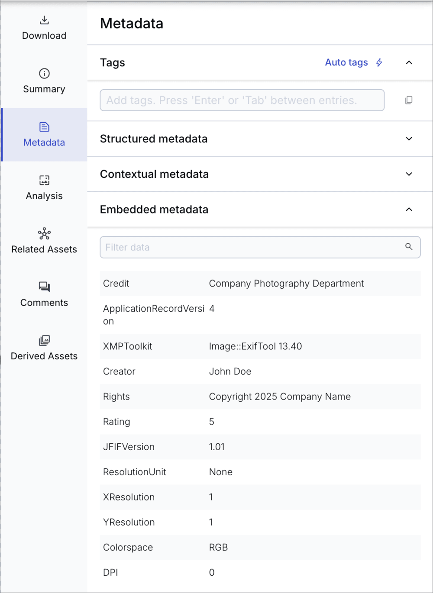Collapse the Embedded metadata section
Viewport: 433px width, 593px height.
point(409,209)
